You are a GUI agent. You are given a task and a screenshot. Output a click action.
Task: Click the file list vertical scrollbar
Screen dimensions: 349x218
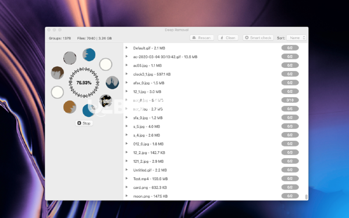(307, 196)
